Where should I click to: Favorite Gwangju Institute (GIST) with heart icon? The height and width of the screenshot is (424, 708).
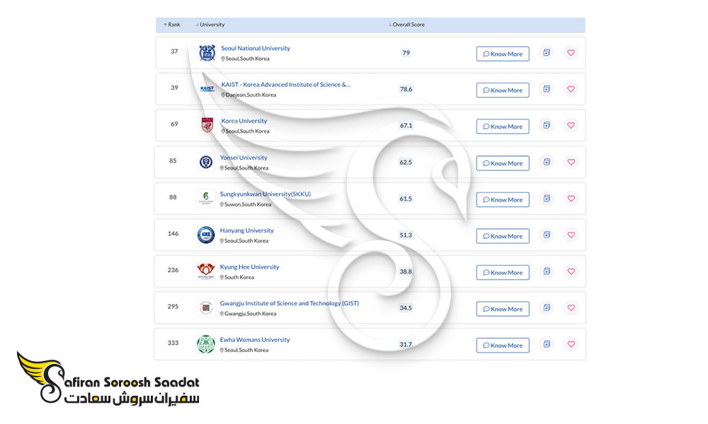tap(571, 307)
